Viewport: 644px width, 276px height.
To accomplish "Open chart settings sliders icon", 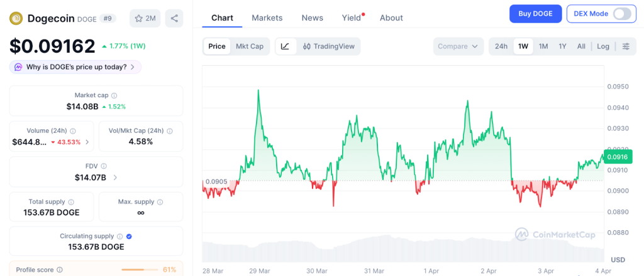I will [x=626, y=46].
